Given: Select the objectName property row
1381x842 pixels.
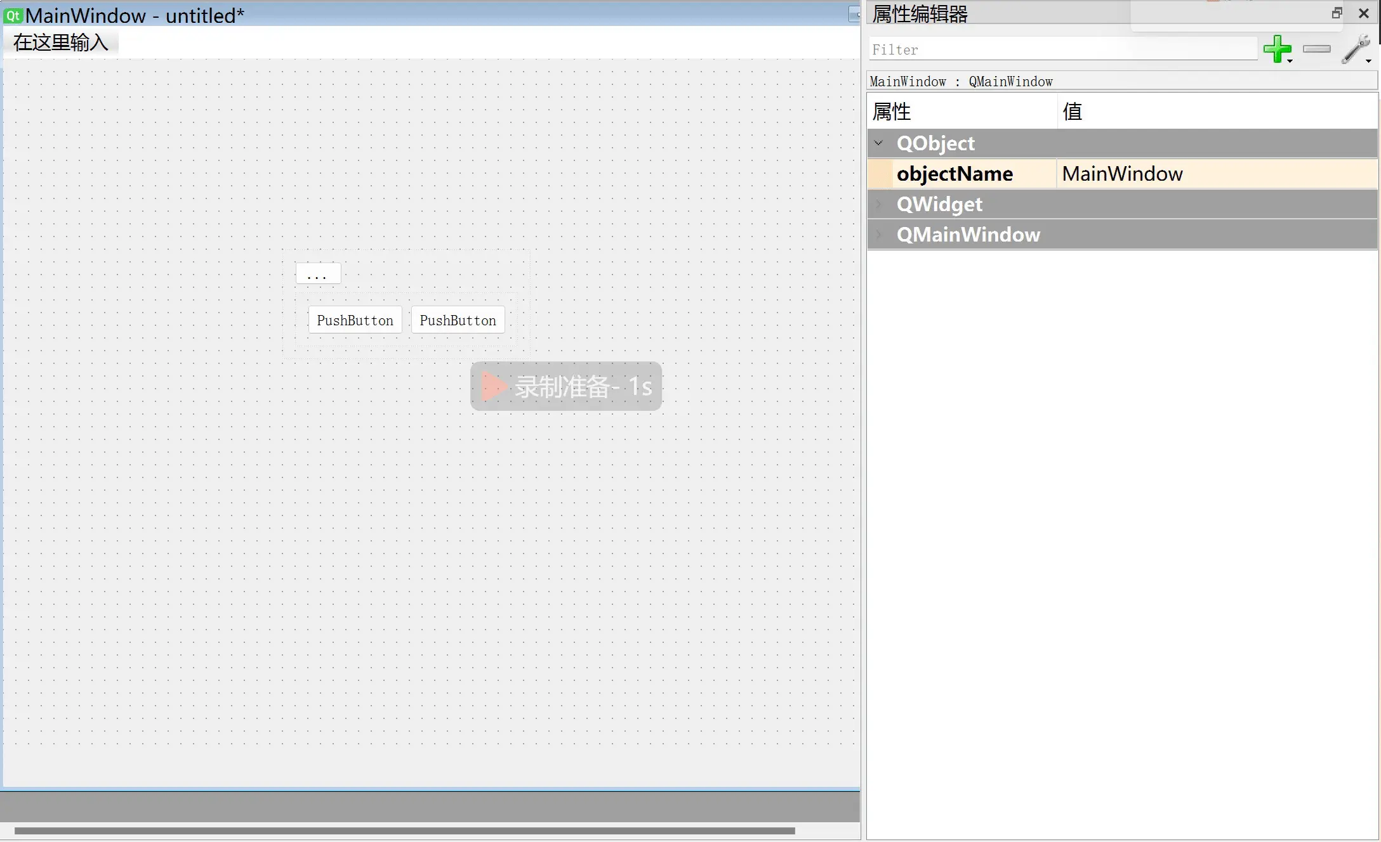Looking at the screenshot, I should [x=1123, y=174].
